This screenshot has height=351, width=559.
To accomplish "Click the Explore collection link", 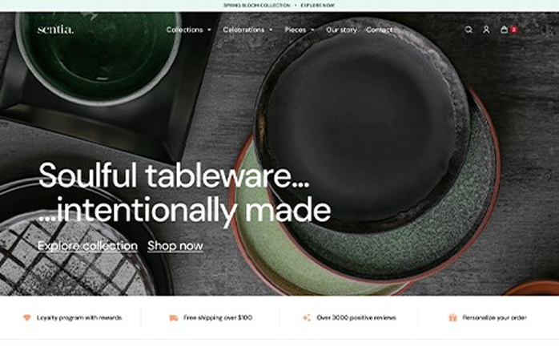I will pos(88,246).
